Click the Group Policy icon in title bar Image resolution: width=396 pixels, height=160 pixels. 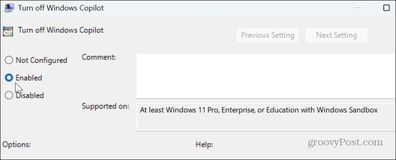coord(9,8)
